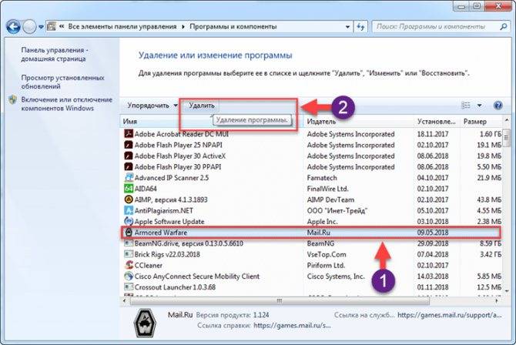516x345 pixels.
Task: Select 'Brick Rigs v22.03.2018' entry
Action: tap(167, 254)
